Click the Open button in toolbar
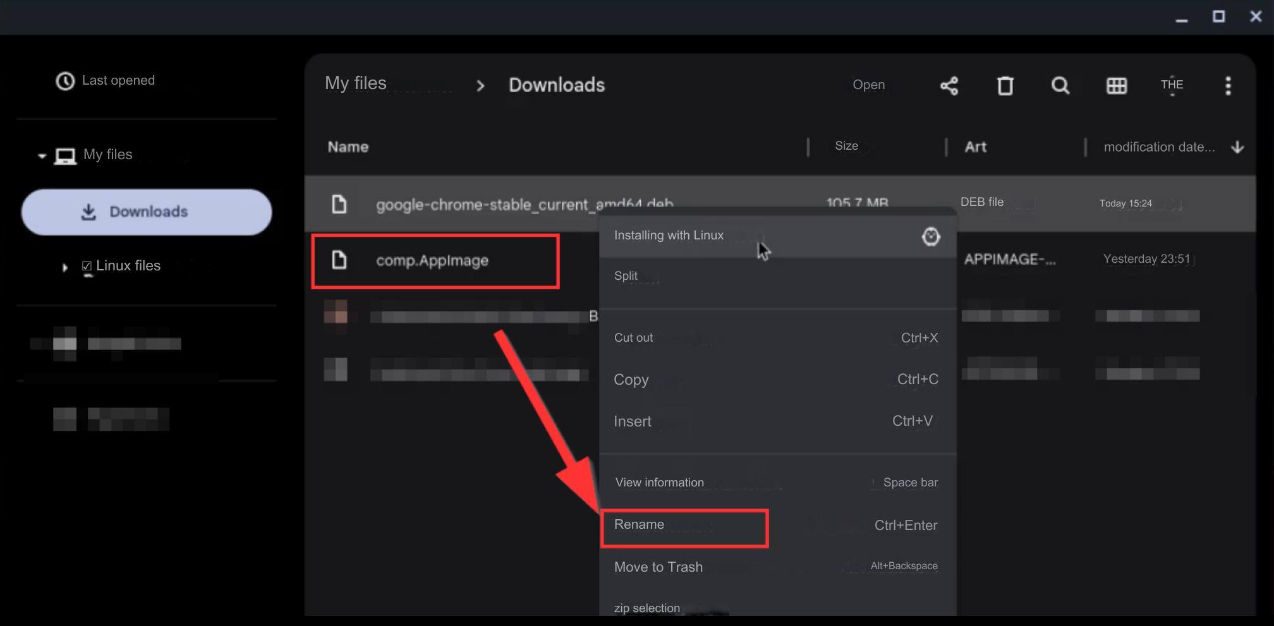The image size is (1274, 626). [x=868, y=85]
